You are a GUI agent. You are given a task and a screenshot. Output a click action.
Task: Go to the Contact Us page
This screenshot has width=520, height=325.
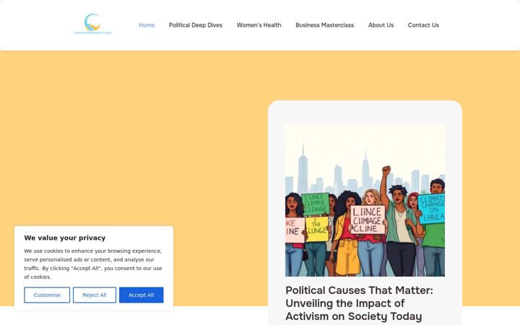423,25
